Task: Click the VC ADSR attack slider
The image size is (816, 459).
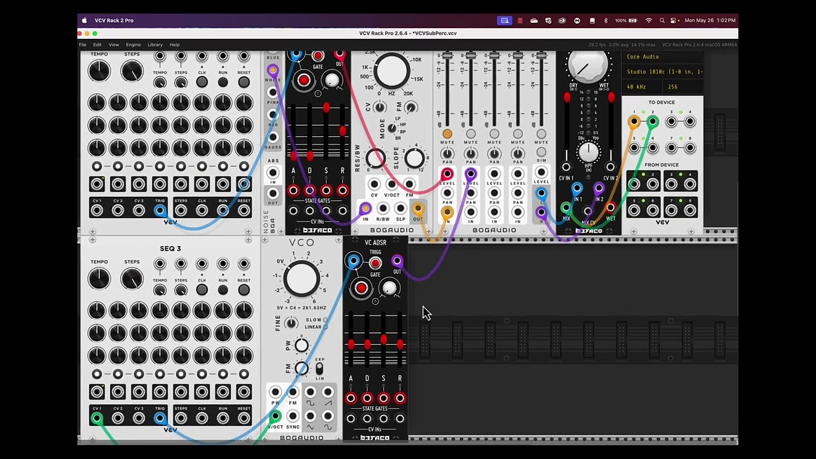Action: tap(350, 345)
